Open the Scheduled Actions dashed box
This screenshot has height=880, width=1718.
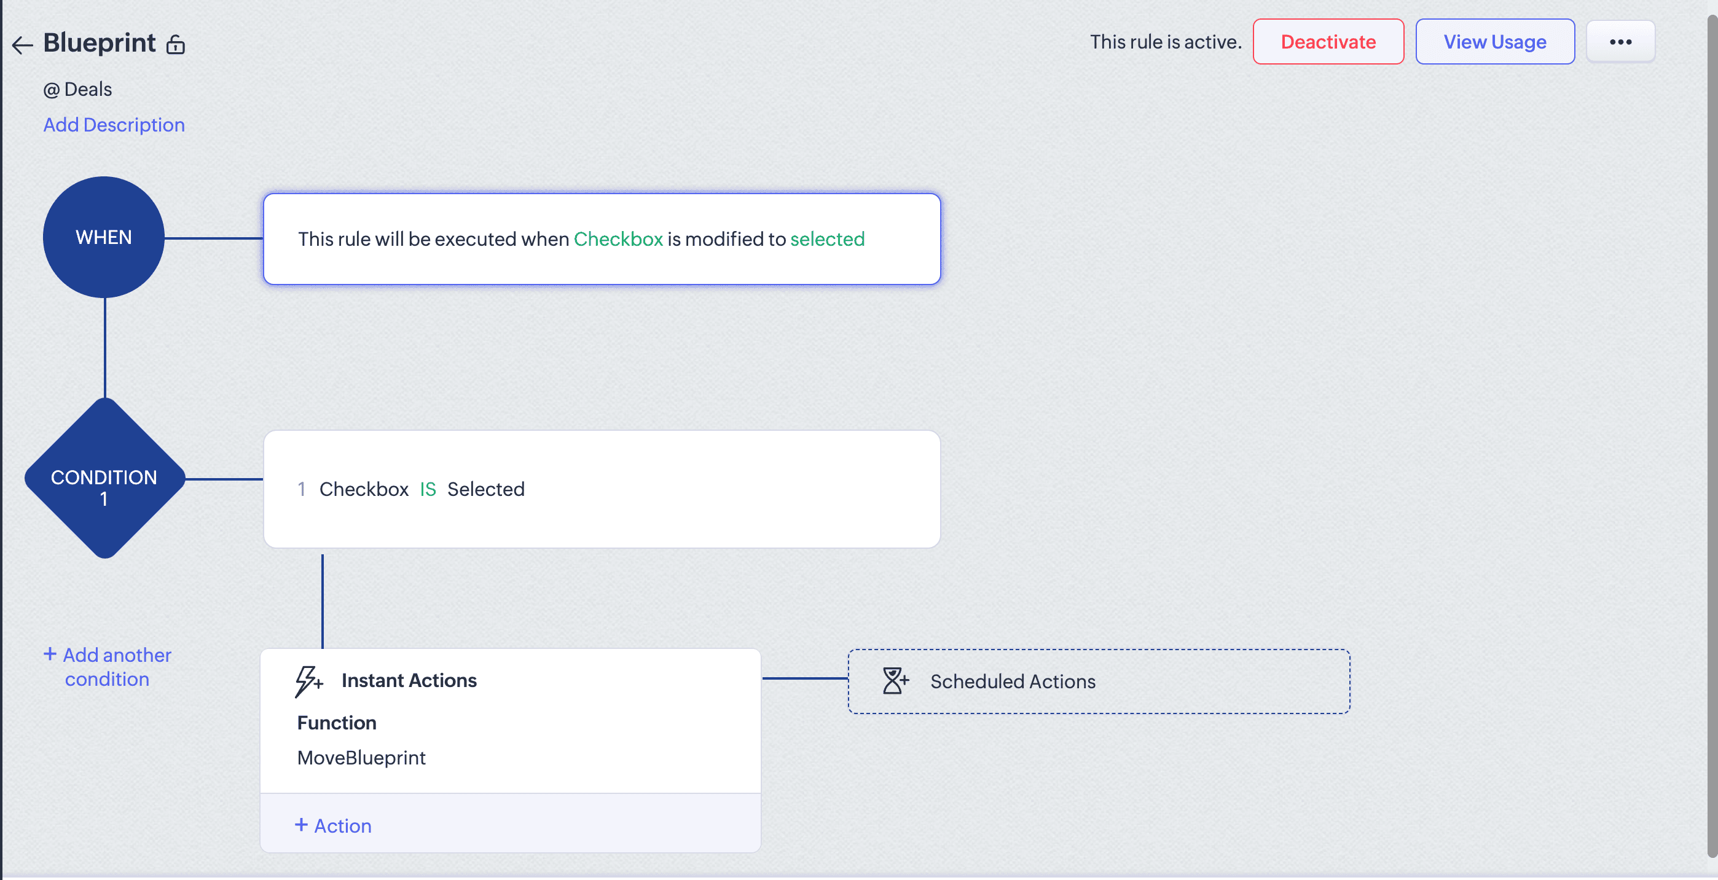[1098, 681]
